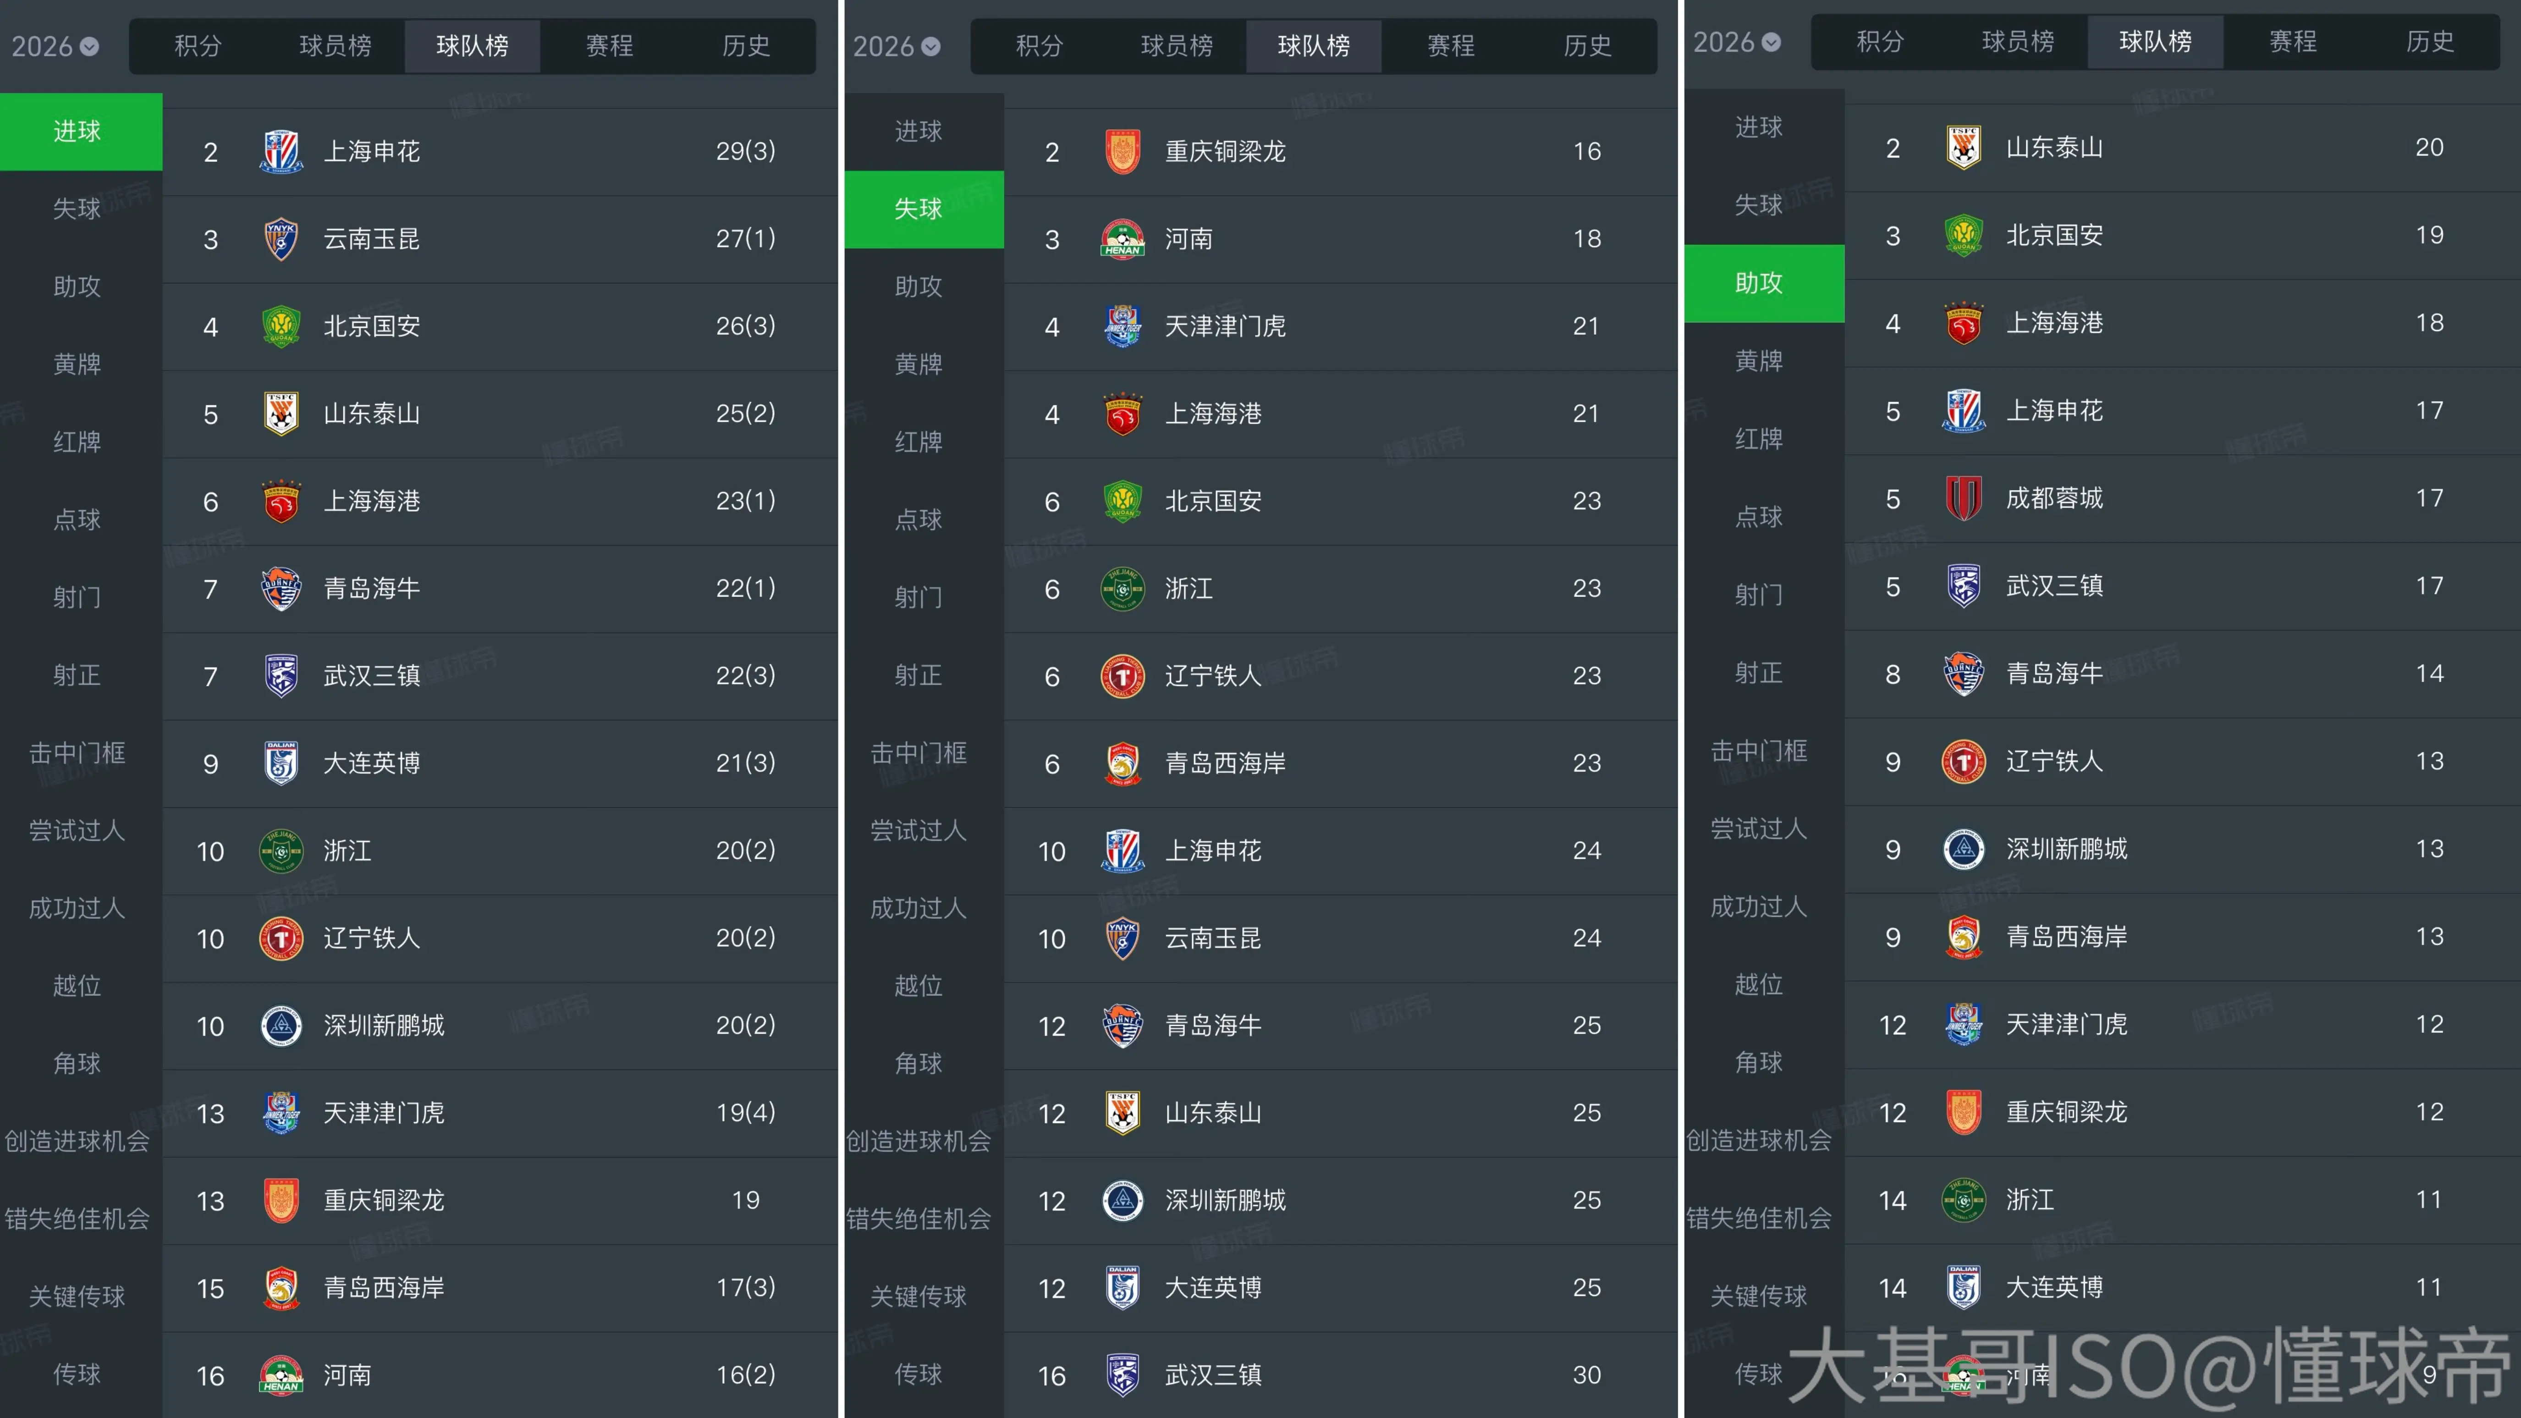Choose 点球 category in middle sidebar
Screen dimensions: 2521x1418
click(918, 519)
